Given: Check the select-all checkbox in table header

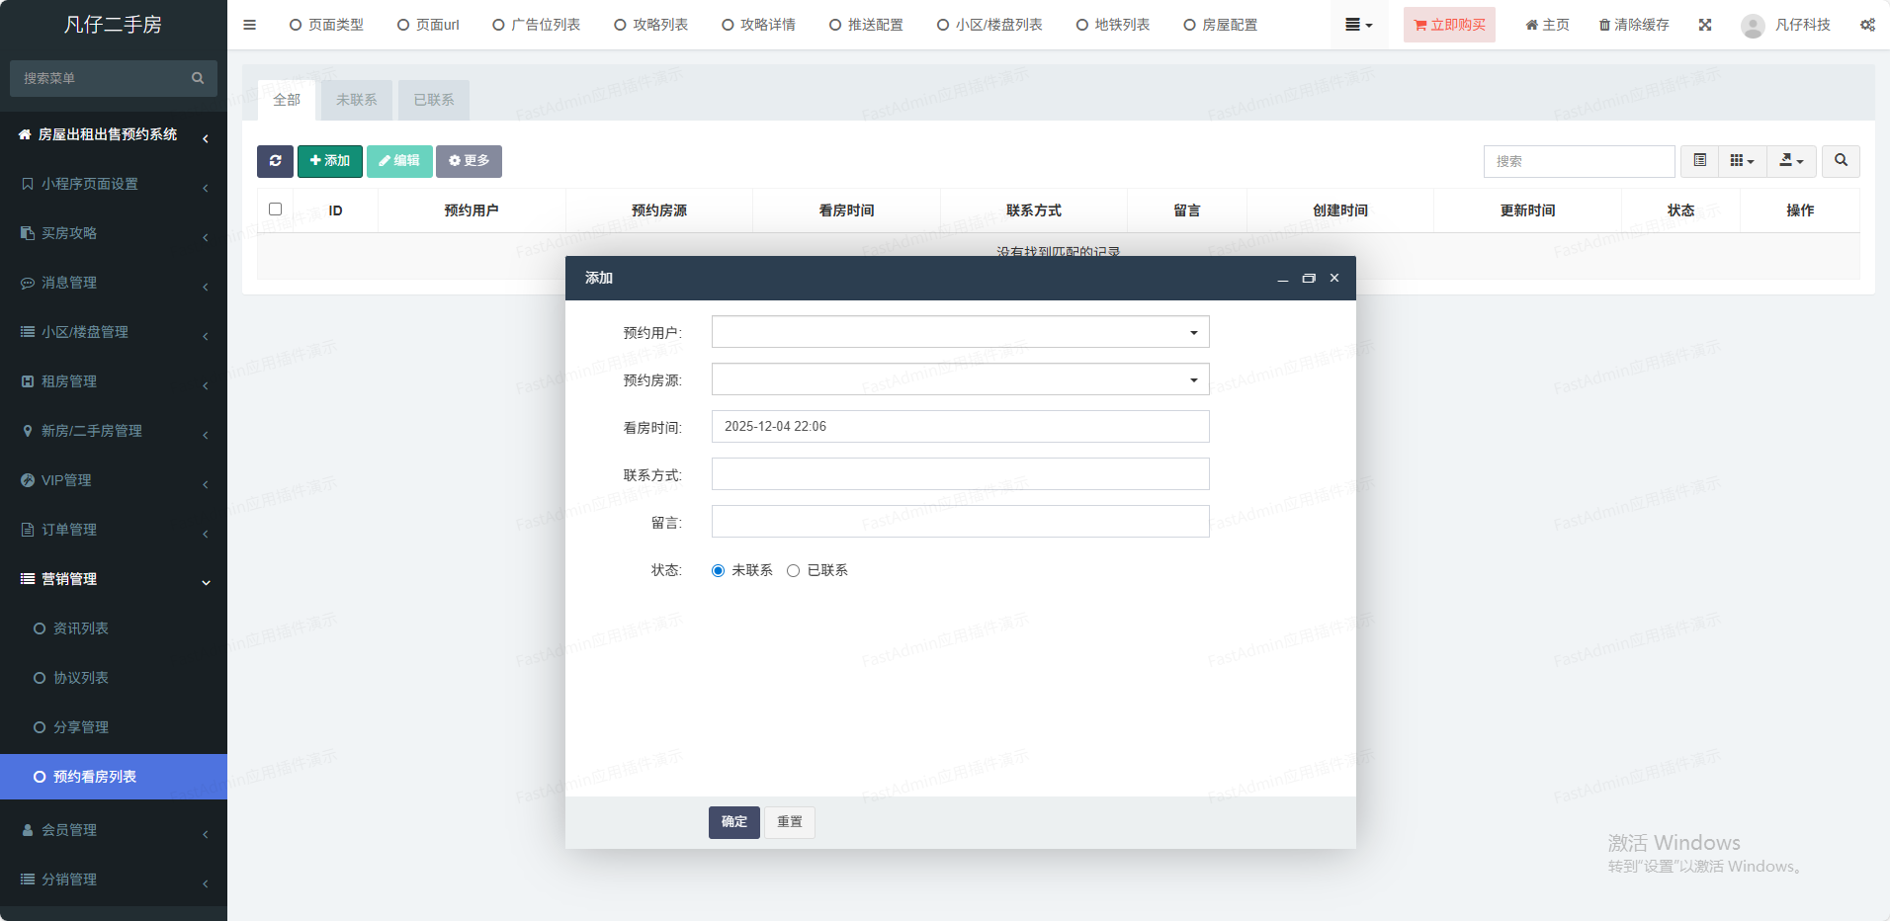Looking at the screenshot, I should coord(275,209).
